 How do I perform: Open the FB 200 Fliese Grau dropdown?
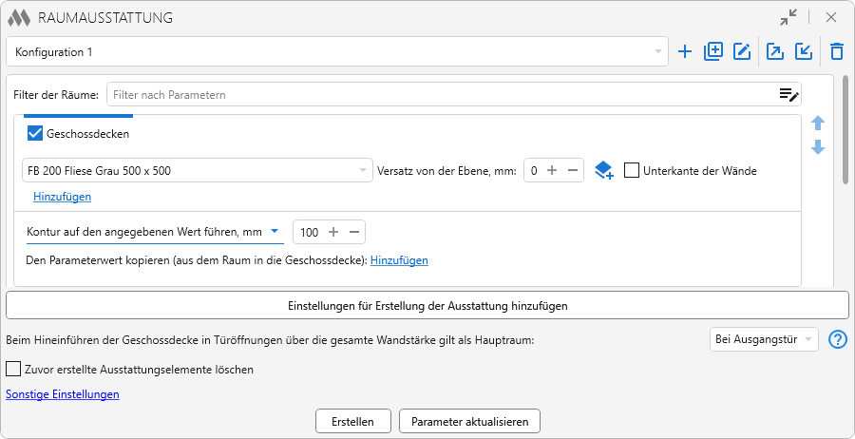tap(362, 171)
